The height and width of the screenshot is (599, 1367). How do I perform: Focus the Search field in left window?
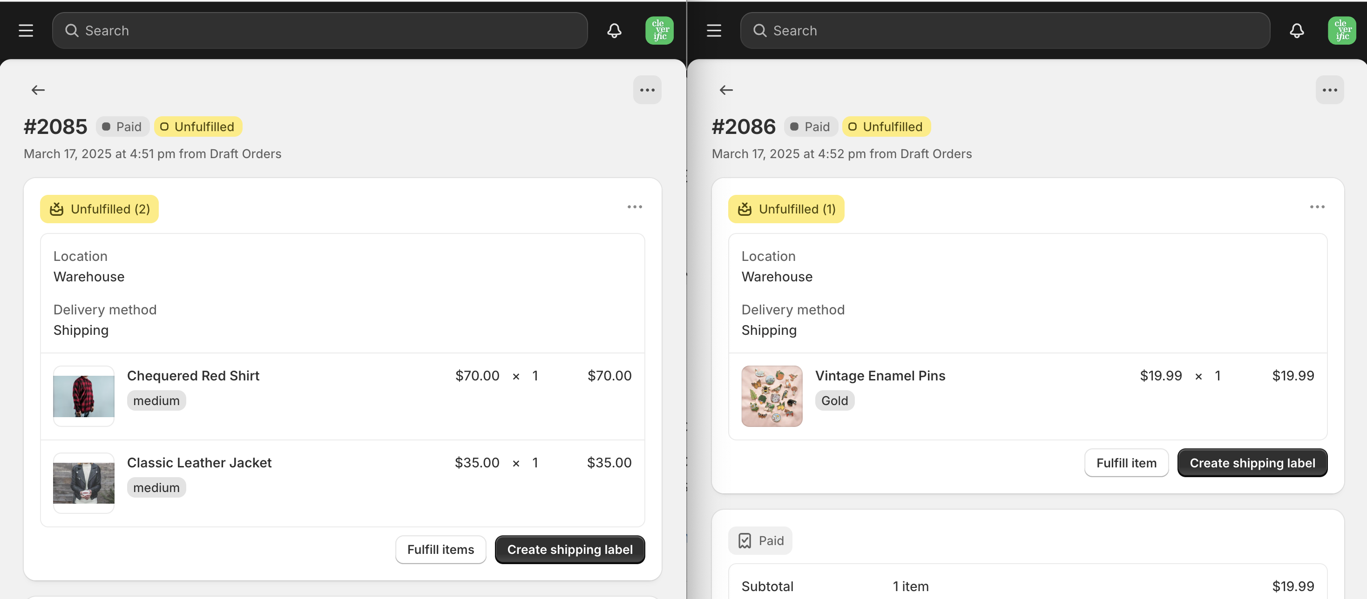click(320, 31)
